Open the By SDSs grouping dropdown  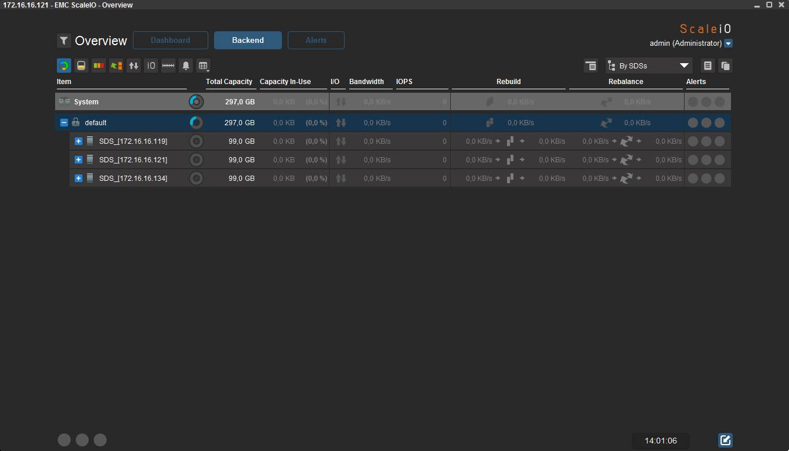649,66
